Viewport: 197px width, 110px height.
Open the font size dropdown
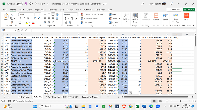(x=40, y=14)
